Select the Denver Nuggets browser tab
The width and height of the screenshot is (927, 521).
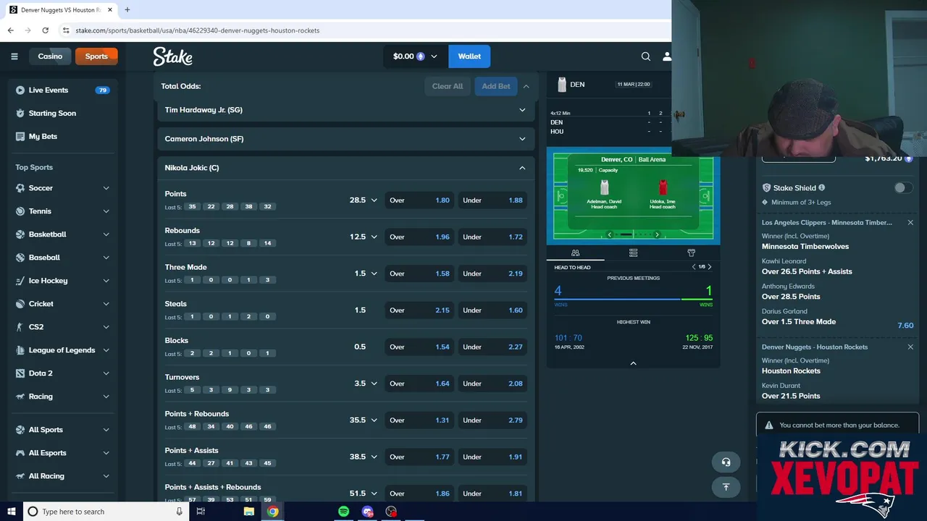tap(60, 10)
